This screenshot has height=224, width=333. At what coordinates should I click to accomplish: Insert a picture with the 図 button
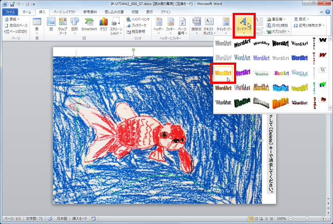[x=51, y=24]
